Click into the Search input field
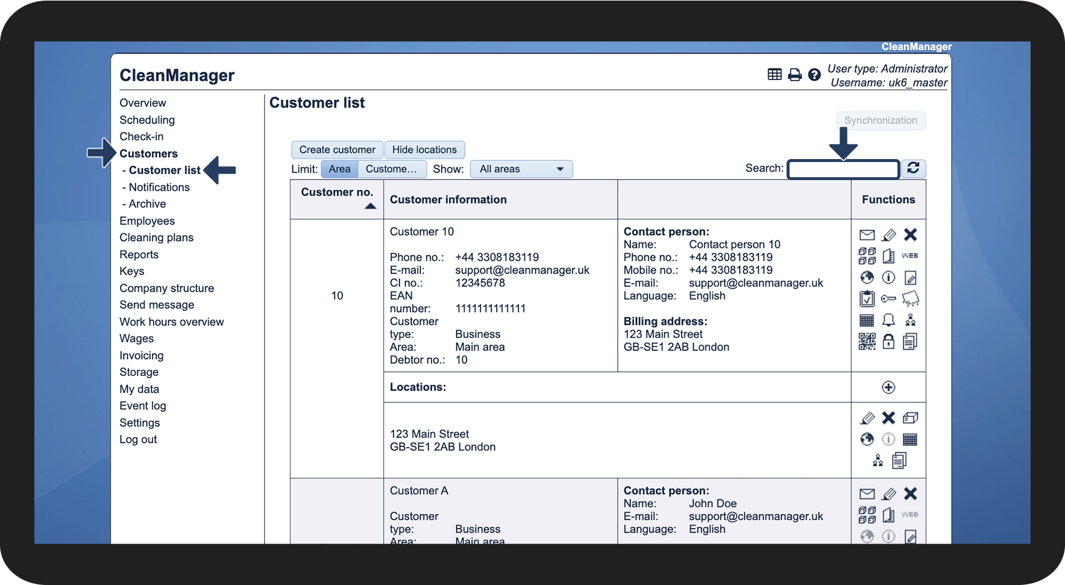This screenshot has height=585, width=1065. point(843,169)
